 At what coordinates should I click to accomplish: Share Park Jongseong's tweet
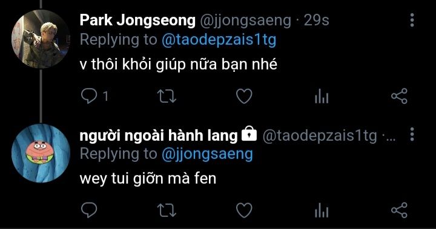click(x=399, y=96)
